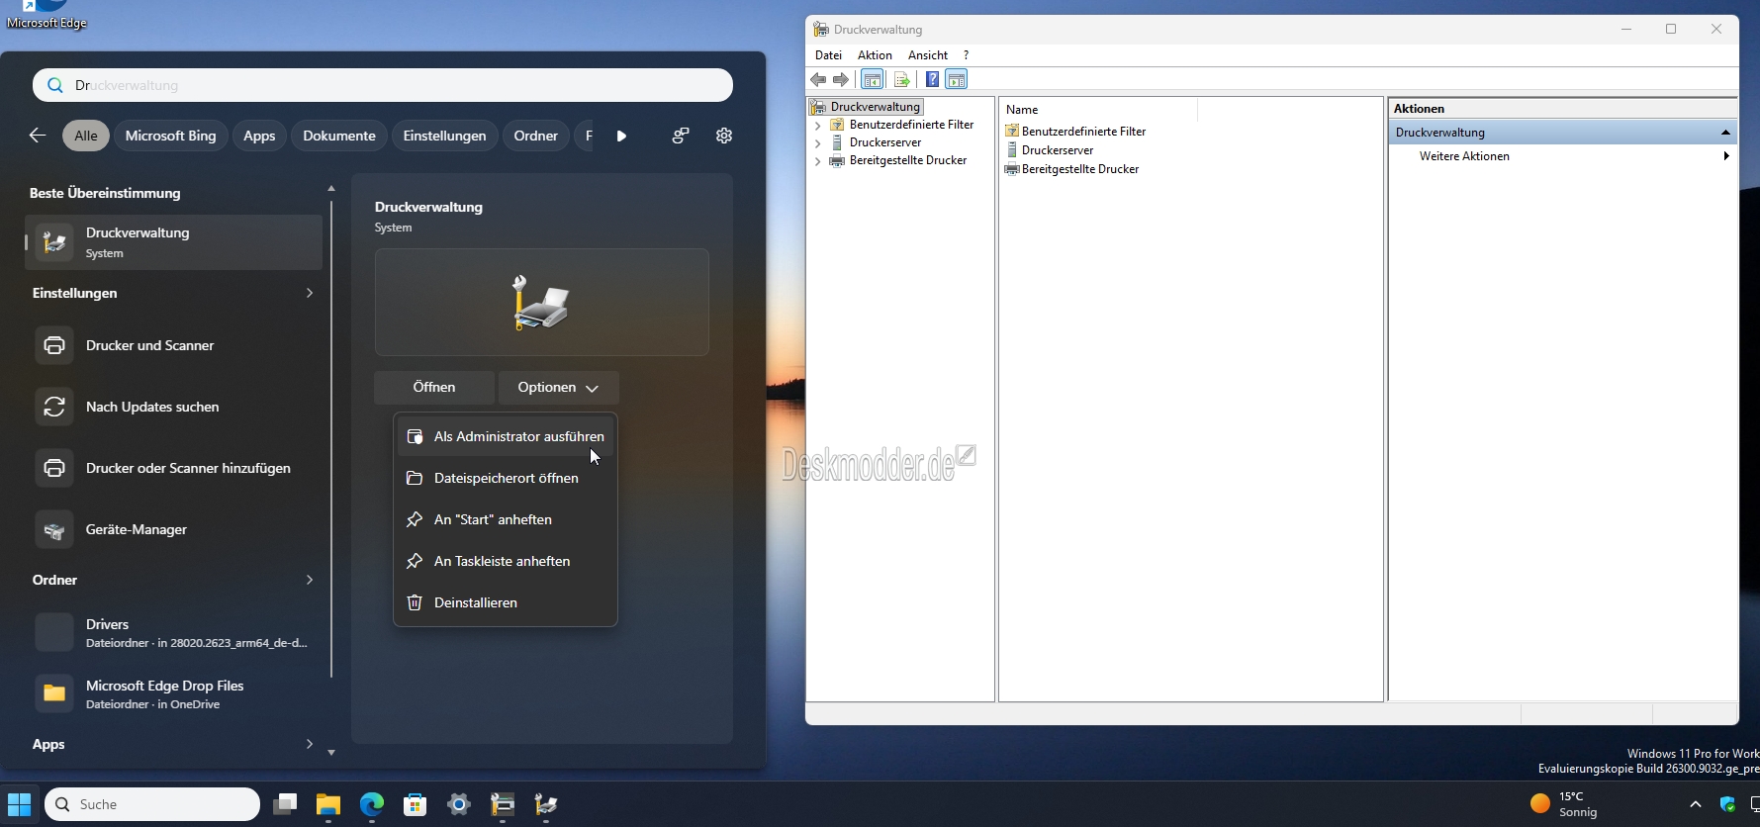1760x827 pixels.
Task: Expand Benutzerdefinierte Filter in the tree
Action: tap(818, 126)
